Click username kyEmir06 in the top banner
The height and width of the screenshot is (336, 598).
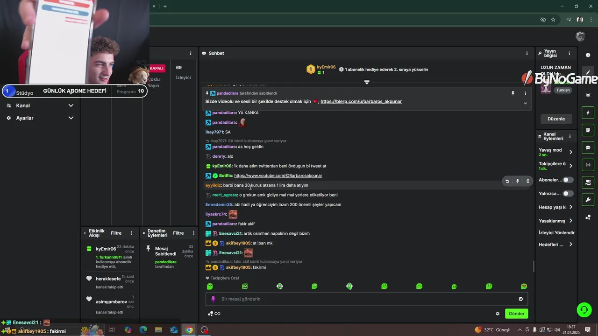click(x=326, y=67)
